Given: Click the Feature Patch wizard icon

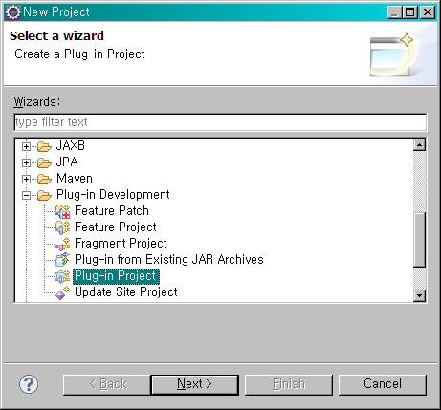Looking at the screenshot, I should point(62,211).
